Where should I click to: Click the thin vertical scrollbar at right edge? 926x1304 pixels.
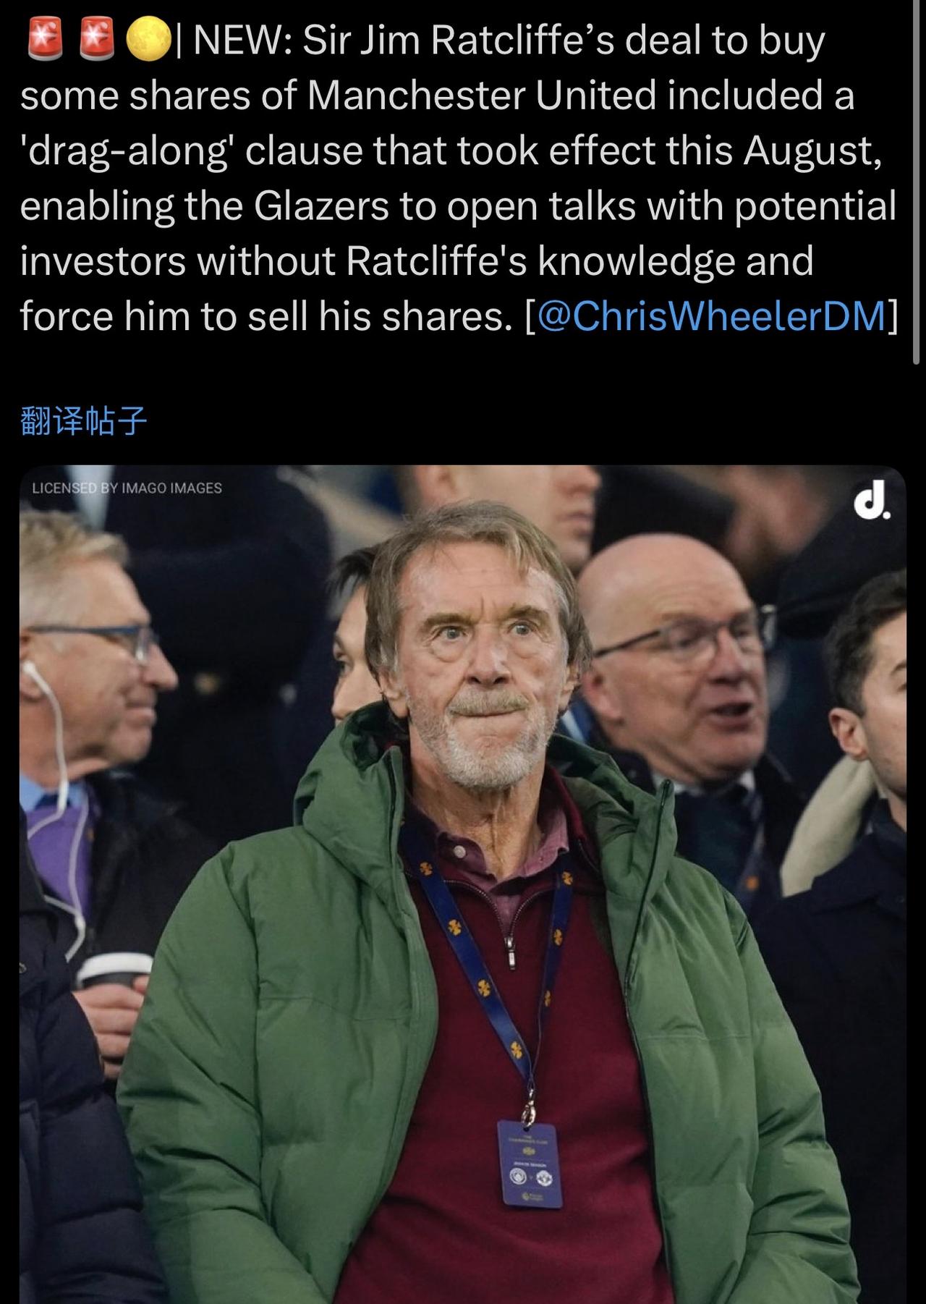918,181
